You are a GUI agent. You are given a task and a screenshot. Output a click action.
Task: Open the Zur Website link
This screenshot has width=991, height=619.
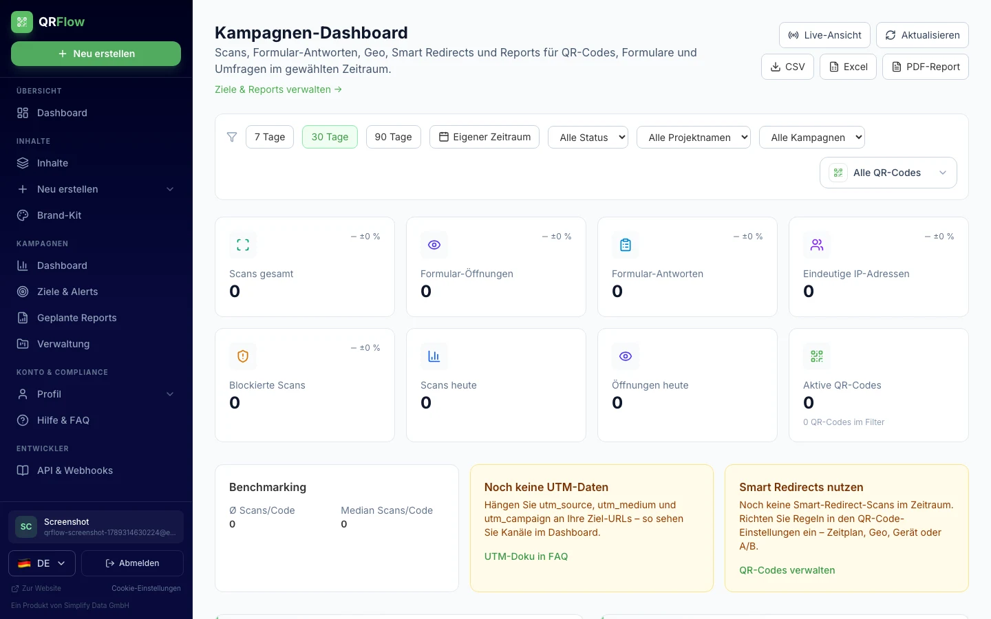(x=36, y=589)
